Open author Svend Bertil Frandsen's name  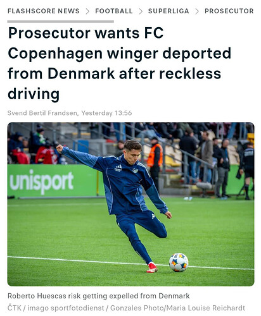tap(42, 113)
